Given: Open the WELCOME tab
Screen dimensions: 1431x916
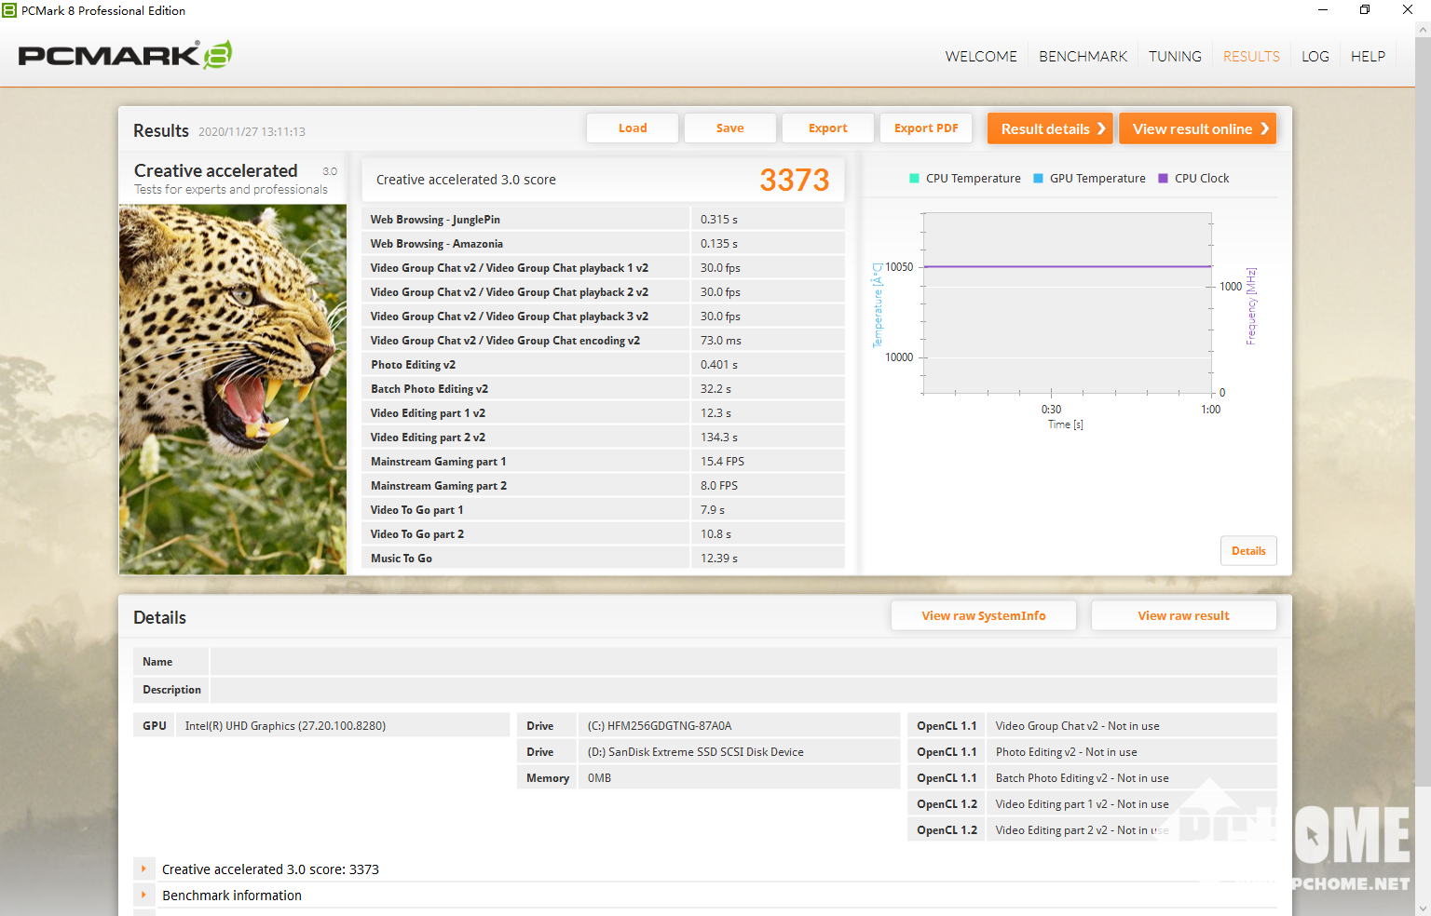Looking at the screenshot, I should coord(981,56).
